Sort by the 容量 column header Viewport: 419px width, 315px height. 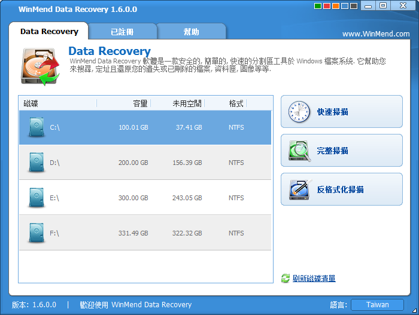coord(140,103)
